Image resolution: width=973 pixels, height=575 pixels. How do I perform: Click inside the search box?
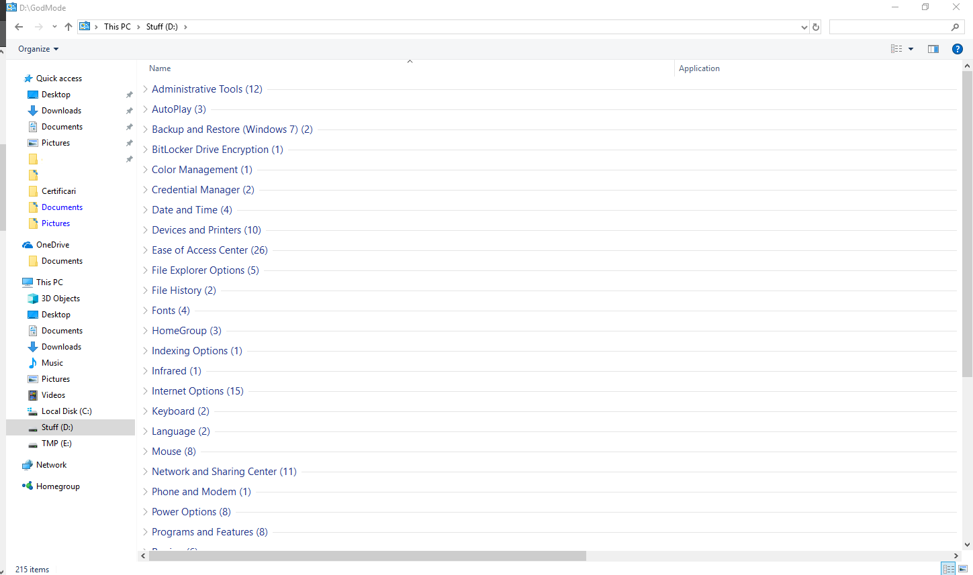(890, 27)
